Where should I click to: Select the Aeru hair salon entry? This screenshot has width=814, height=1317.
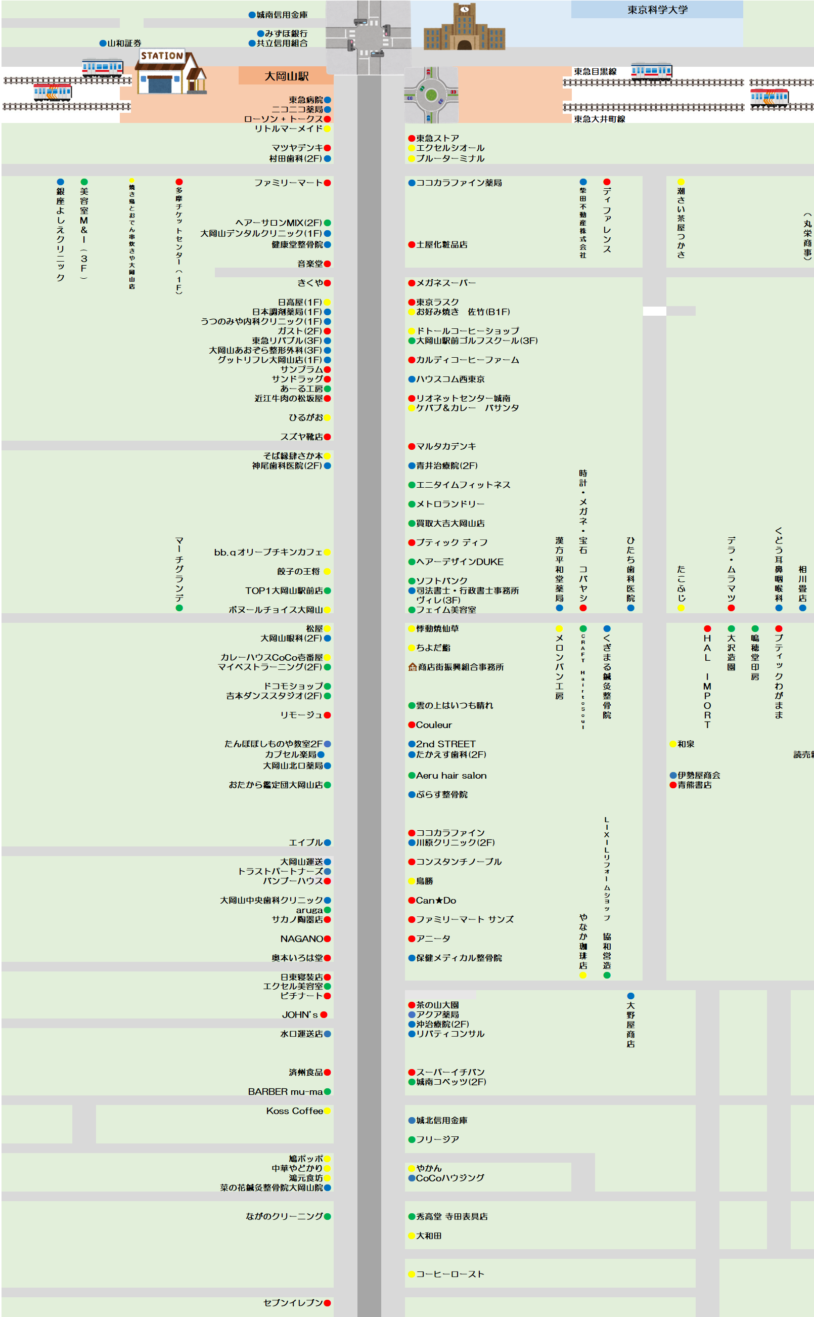(x=447, y=776)
